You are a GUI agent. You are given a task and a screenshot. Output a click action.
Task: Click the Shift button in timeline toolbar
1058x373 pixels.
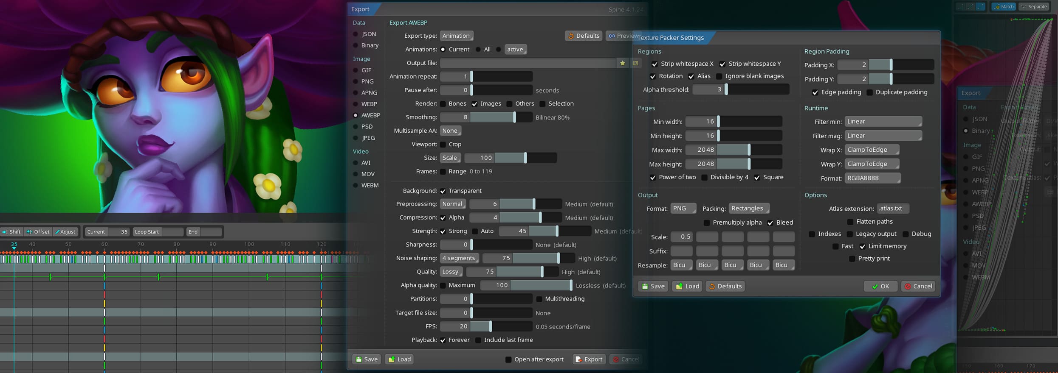click(x=11, y=232)
